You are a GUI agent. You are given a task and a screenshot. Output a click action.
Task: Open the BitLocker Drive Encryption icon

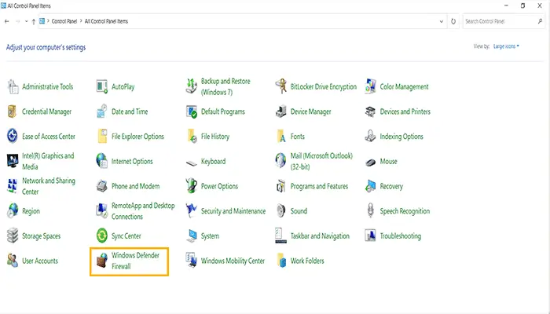281,87
